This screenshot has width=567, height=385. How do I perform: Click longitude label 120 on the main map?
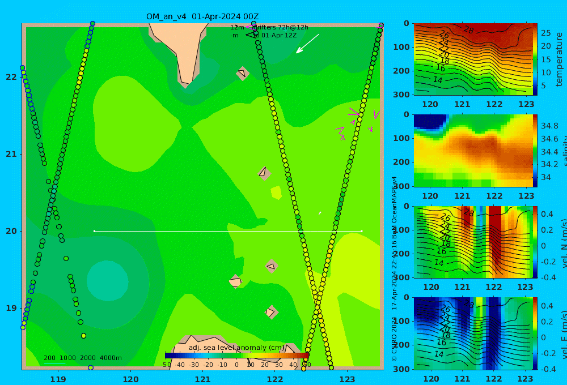(130, 379)
